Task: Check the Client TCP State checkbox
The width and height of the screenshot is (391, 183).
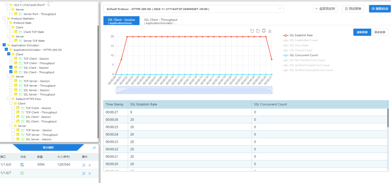Action: pyautogui.click(x=11, y=32)
